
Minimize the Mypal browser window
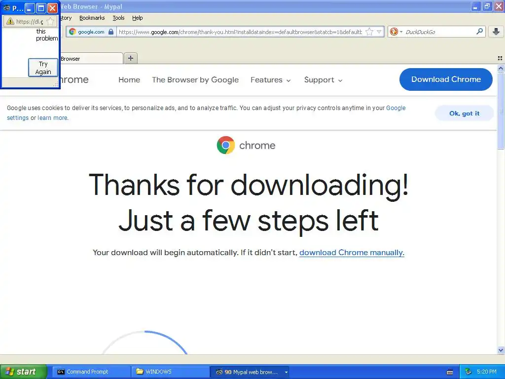(476, 6)
